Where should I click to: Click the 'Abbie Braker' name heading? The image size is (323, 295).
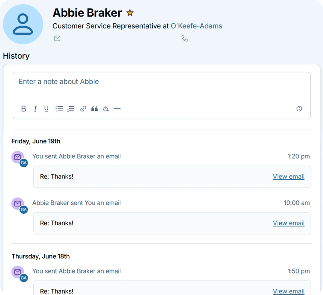87,13
